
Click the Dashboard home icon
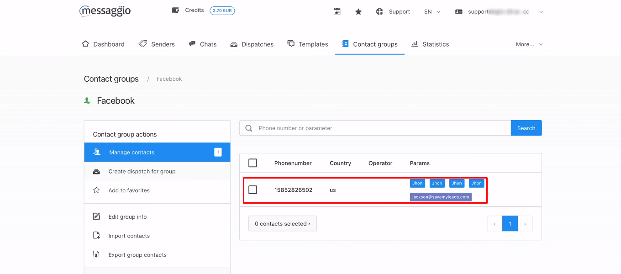[x=85, y=44]
